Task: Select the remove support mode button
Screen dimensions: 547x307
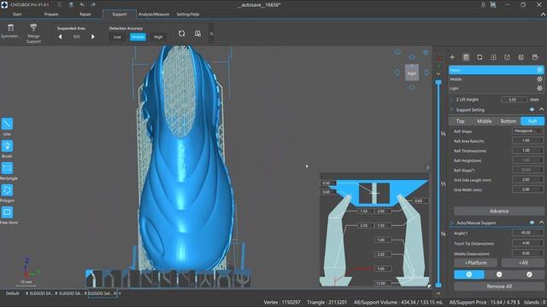Action: tap(499, 275)
